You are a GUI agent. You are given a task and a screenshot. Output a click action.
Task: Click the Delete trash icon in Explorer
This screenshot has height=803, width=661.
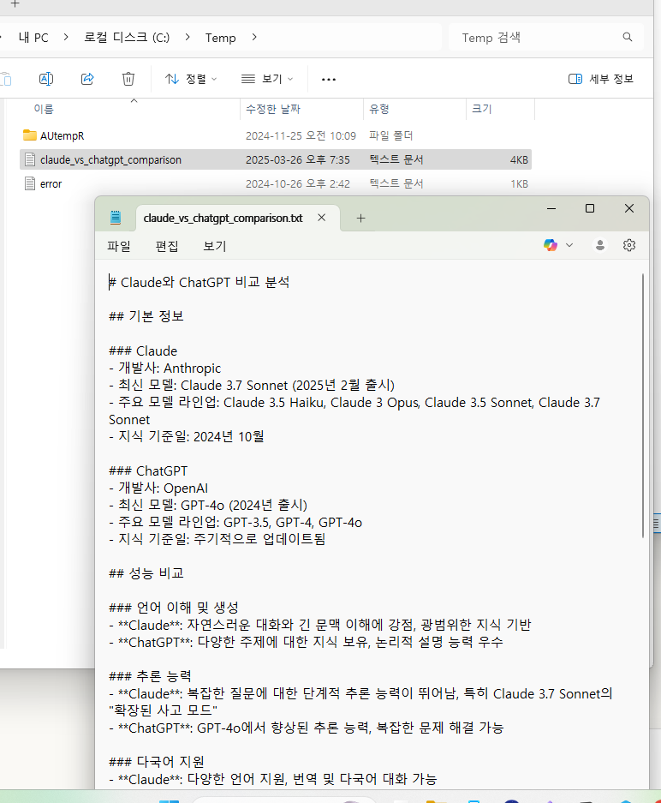128,79
